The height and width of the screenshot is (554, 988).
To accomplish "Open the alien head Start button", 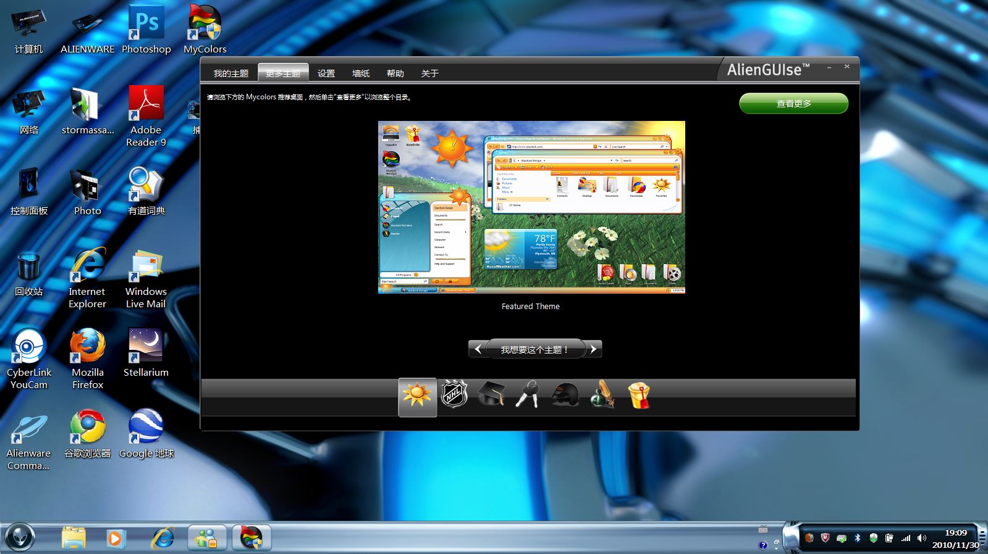I will 20,537.
